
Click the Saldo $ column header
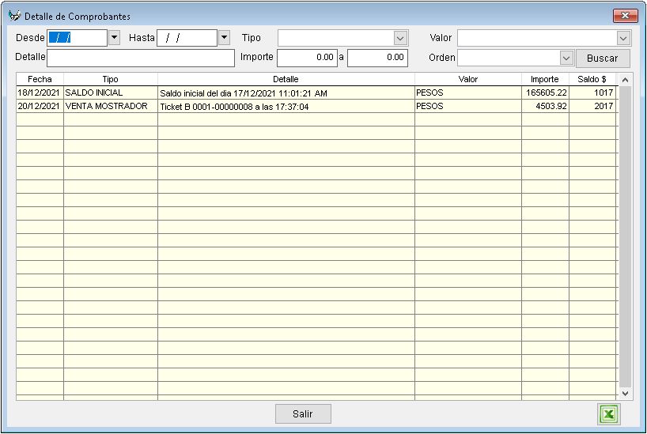pyautogui.click(x=592, y=80)
